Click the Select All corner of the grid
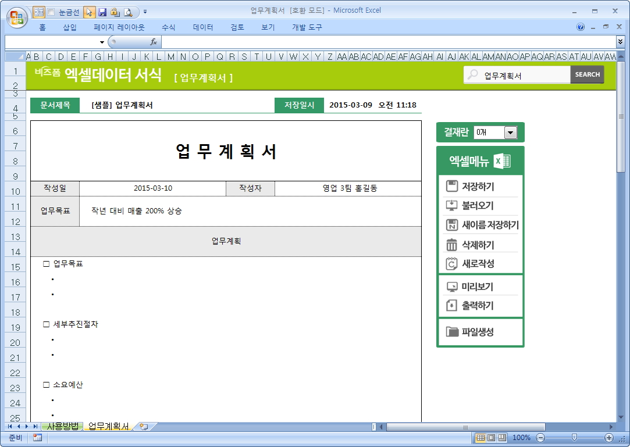 (15, 56)
